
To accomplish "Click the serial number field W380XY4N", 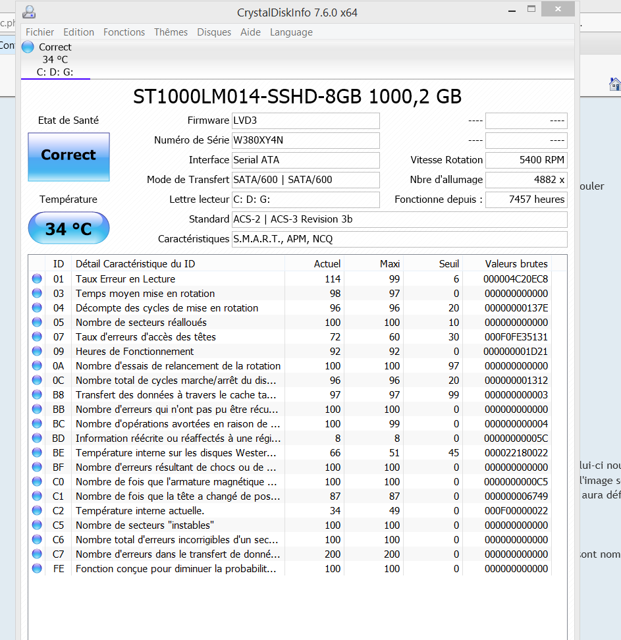I will click(306, 140).
